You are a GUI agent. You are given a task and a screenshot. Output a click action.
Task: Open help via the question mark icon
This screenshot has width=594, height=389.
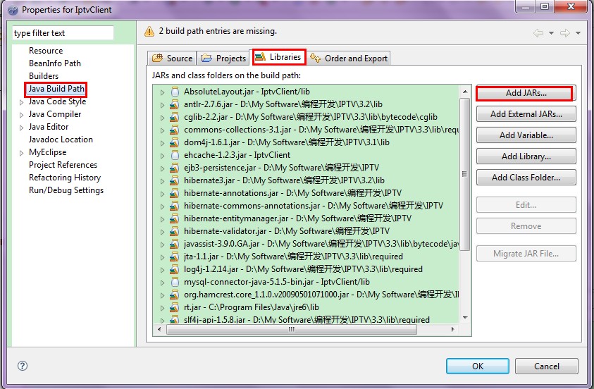click(23, 366)
